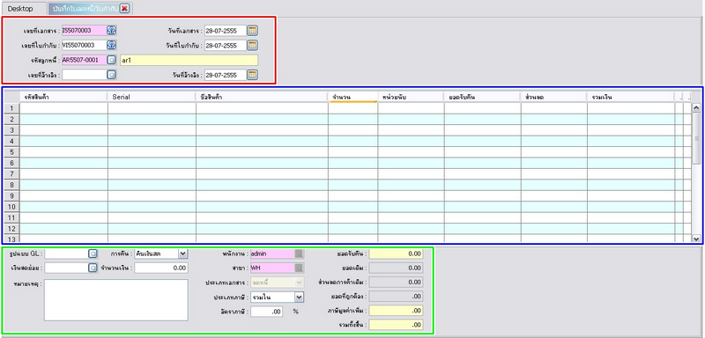Viewport: 705px width, 338px height.
Task: Open the lookup icon next to debtor code AR5507-0001
Action: tap(112, 60)
